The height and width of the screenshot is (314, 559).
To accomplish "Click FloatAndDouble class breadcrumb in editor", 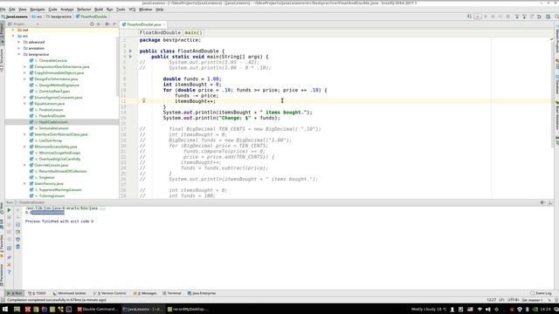I will (x=160, y=32).
